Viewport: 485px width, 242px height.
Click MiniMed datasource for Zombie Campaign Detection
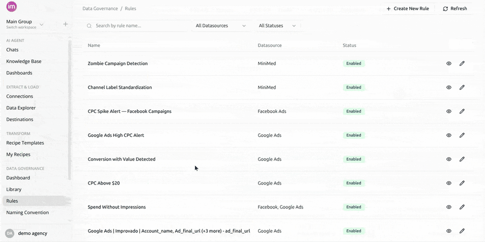[x=267, y=64]
